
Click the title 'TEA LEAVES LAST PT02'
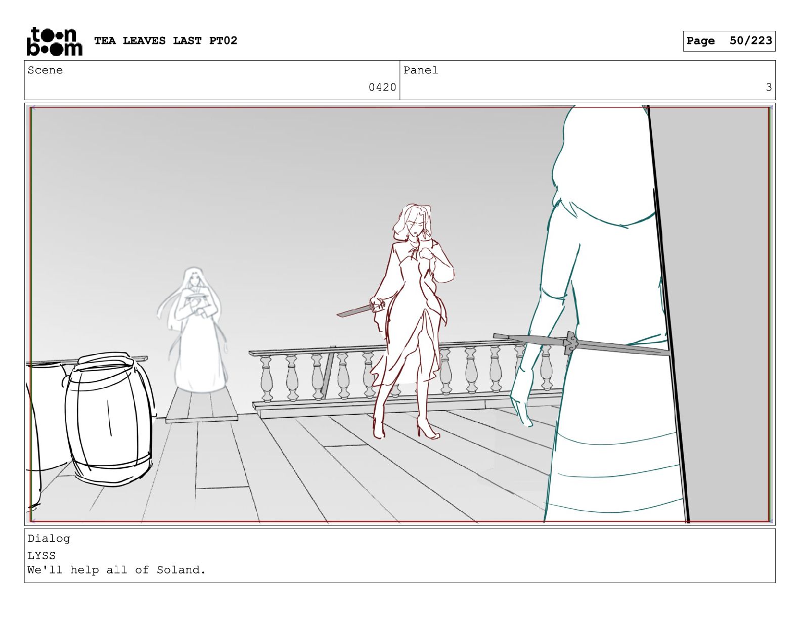click(x=165, y=40)
